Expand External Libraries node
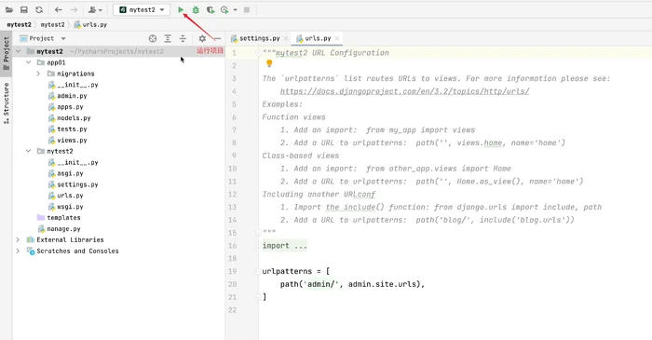 [x=18, y=239]
